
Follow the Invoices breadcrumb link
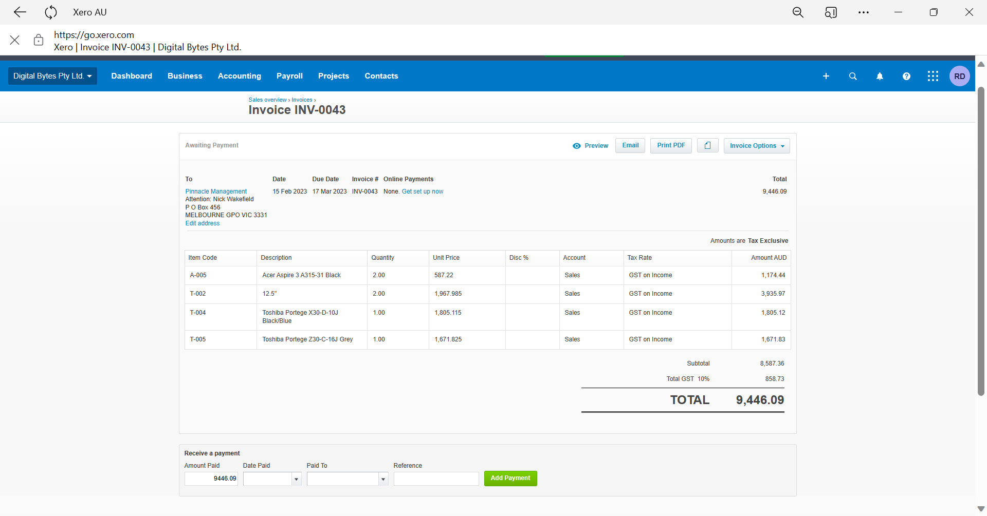click(x=302, y=100)
